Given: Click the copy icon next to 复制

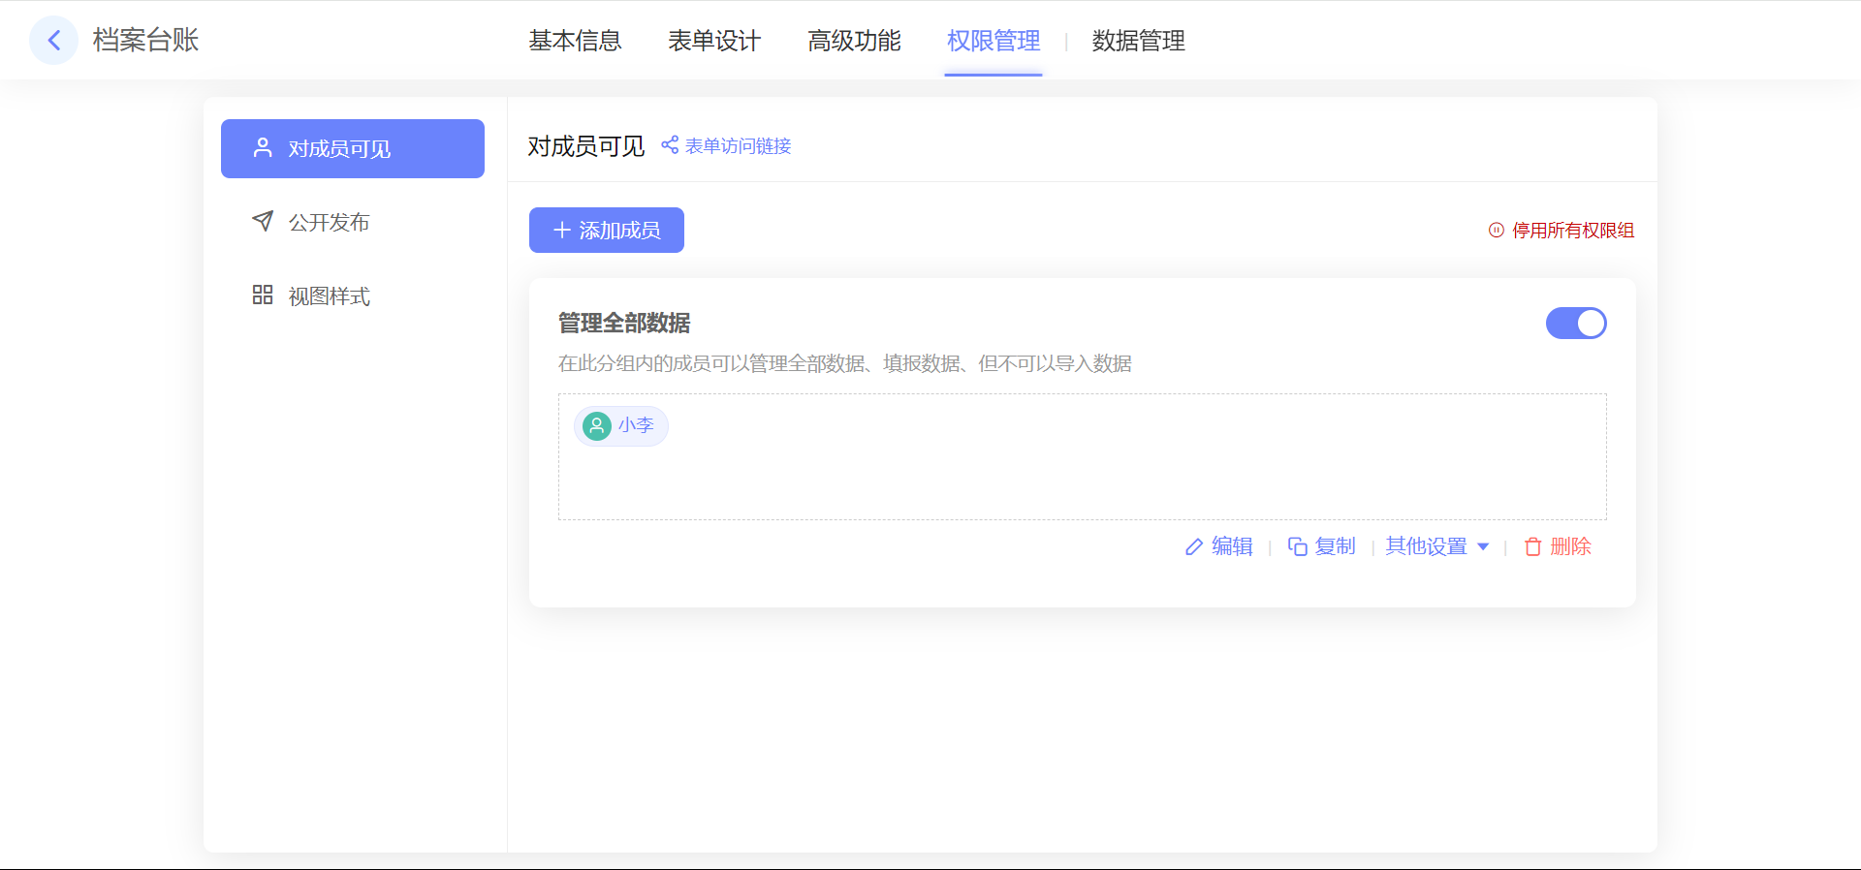Looking at the screenshot, I should 1297,547.
